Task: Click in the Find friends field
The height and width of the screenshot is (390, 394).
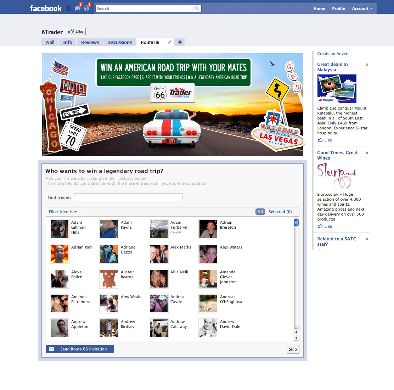Action: tap(128, 197)
